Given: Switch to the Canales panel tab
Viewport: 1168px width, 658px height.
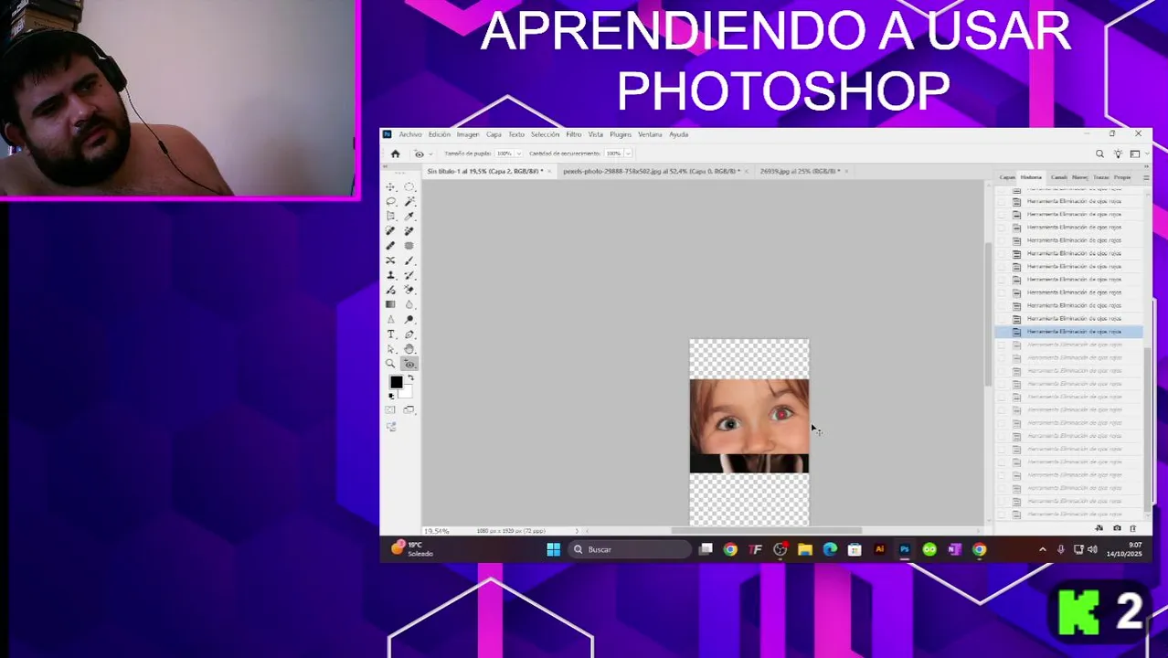Looking at the screenshot, I should pyautogui.click(x=1059, y=177).
